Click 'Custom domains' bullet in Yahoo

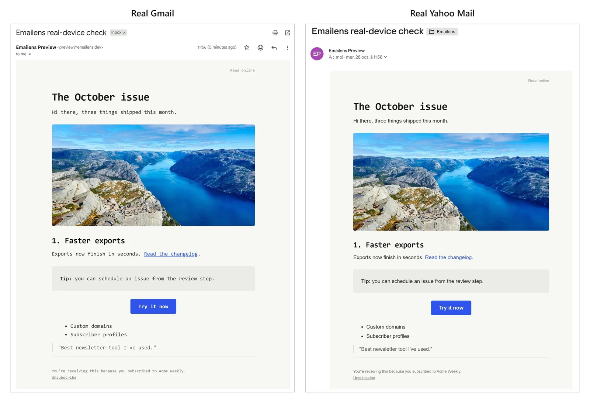coord(386,327)
